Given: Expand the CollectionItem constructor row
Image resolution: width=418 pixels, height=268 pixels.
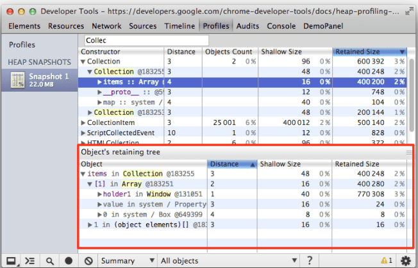Looking at the screenshot, I should [x=83, y=122].
